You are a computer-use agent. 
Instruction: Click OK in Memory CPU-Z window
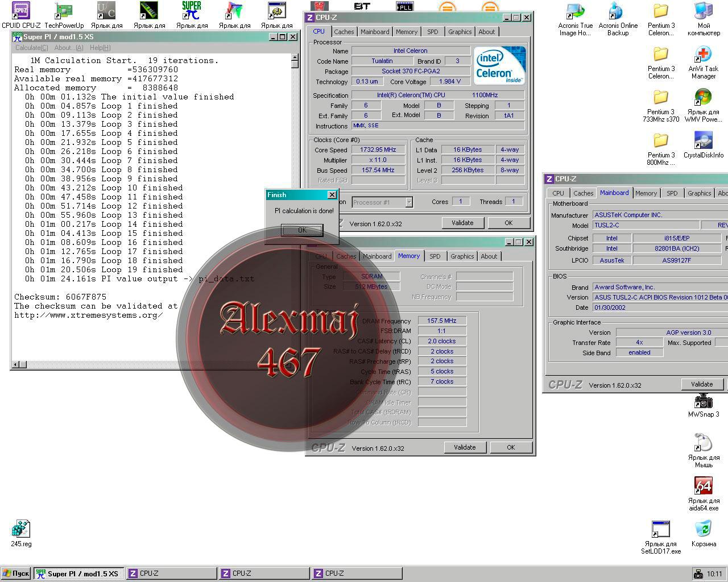511,447
